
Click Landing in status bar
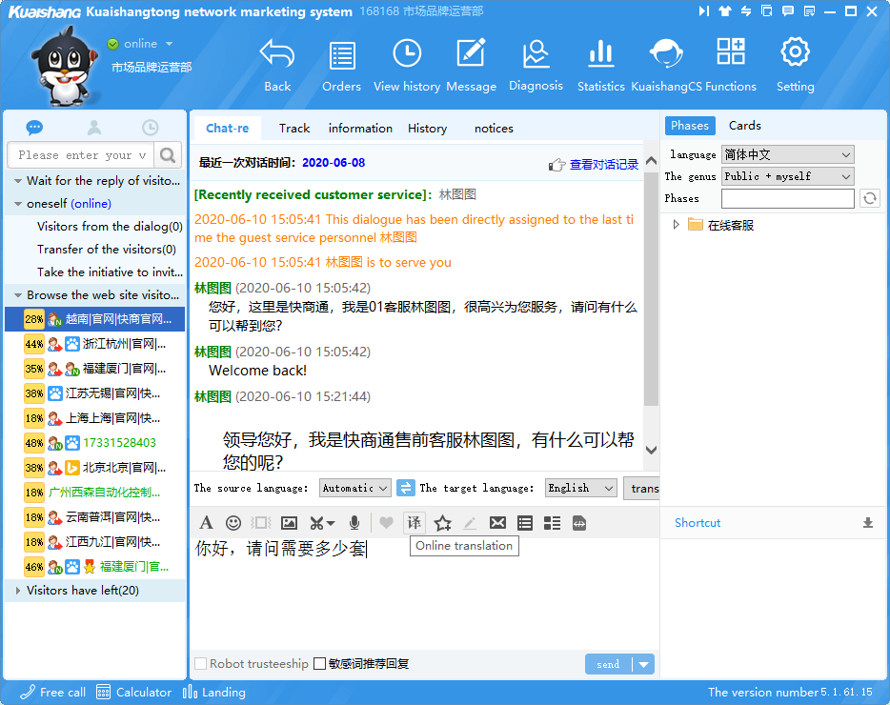(214, 692)
